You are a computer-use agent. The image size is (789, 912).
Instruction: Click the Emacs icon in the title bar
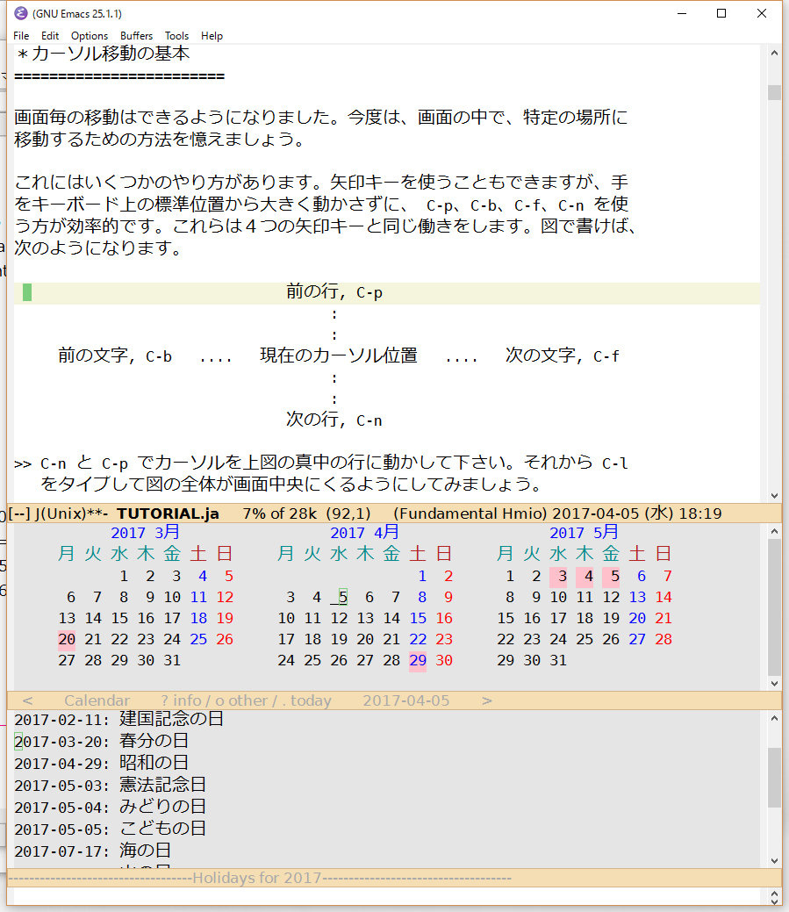21,13
